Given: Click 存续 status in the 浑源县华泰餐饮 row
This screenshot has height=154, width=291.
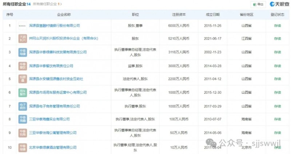Looking at the screenshot, I should (278, 66).
